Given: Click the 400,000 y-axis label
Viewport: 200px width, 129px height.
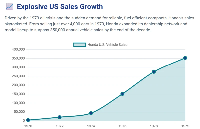Looking at the screenshot, I should (18, 49).
